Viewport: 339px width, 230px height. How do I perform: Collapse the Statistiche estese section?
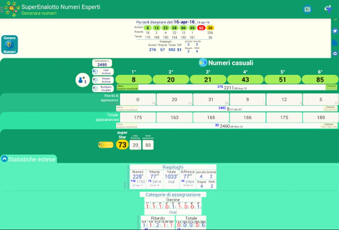4,159
